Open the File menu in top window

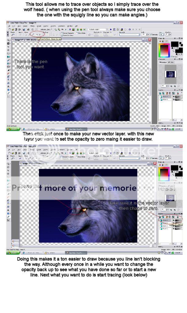click(x=9, y=26)
